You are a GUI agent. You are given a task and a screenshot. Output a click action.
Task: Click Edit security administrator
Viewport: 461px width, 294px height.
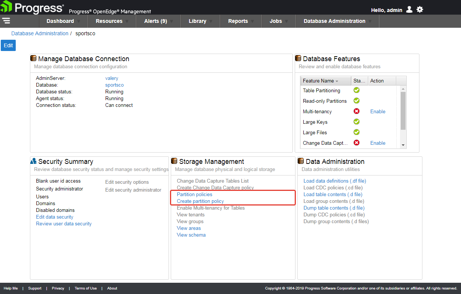(x=133, y=190)
